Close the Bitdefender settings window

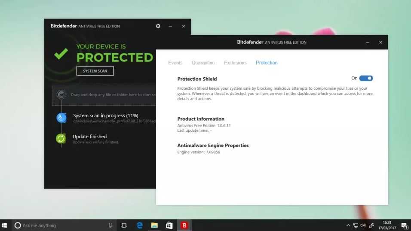(380, 43)
